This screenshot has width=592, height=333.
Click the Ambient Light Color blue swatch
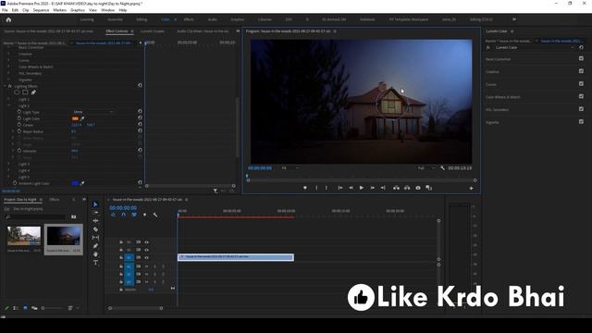[x=75, y=183]
